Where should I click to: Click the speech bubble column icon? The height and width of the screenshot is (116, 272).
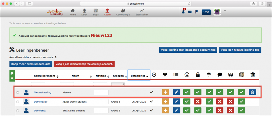(220, 75)
